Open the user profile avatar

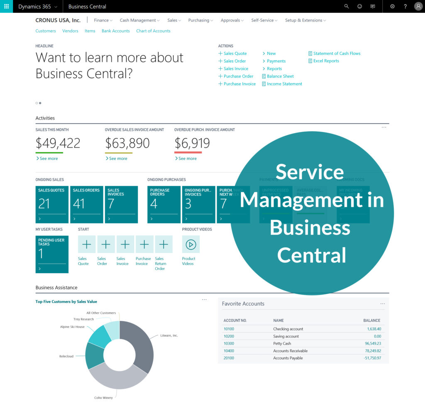point(418,6)
